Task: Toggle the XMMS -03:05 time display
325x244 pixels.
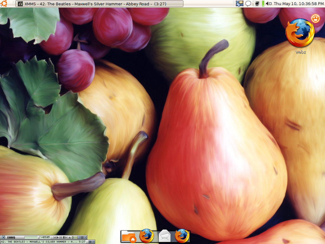Action: 45,237
